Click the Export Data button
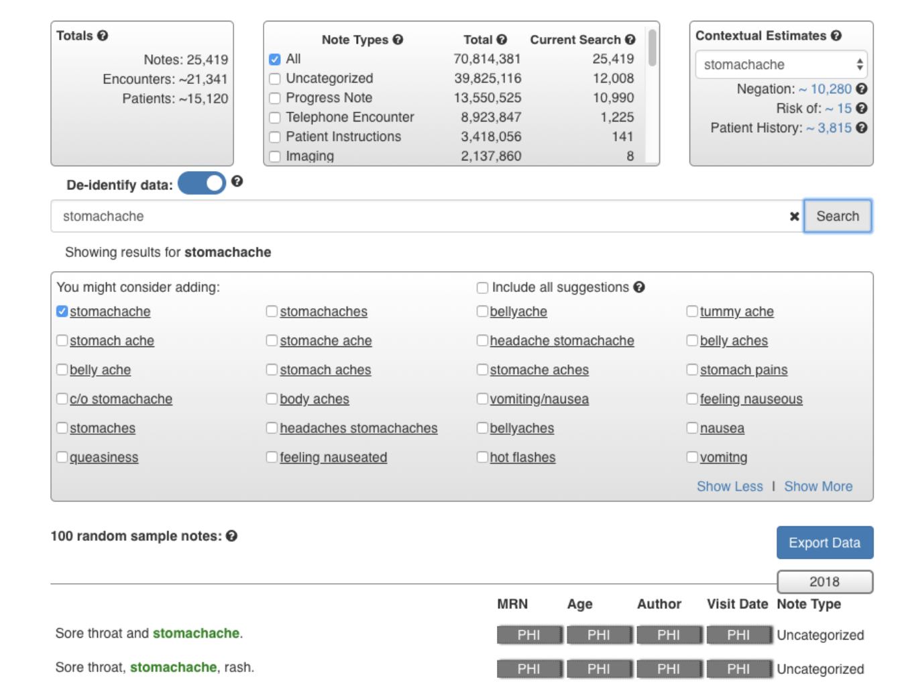The image size is (900, 694). [x=824, y=542]
